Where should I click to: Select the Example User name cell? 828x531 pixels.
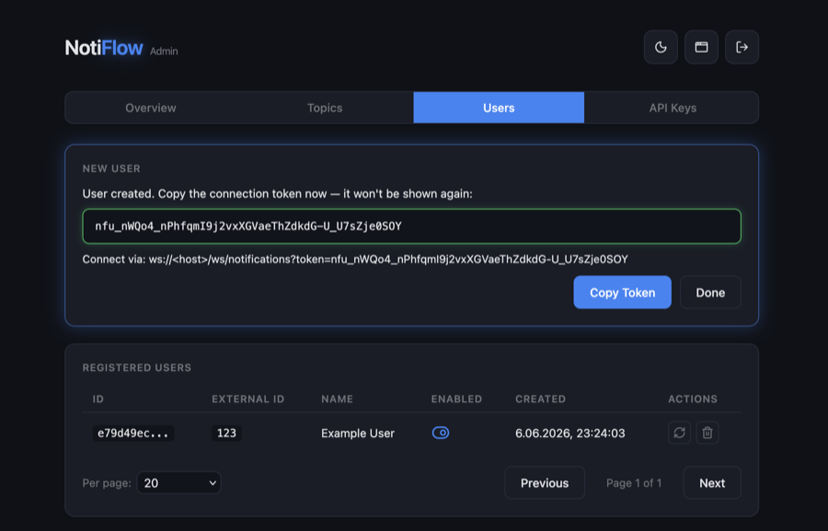click(x=358, y=433)
